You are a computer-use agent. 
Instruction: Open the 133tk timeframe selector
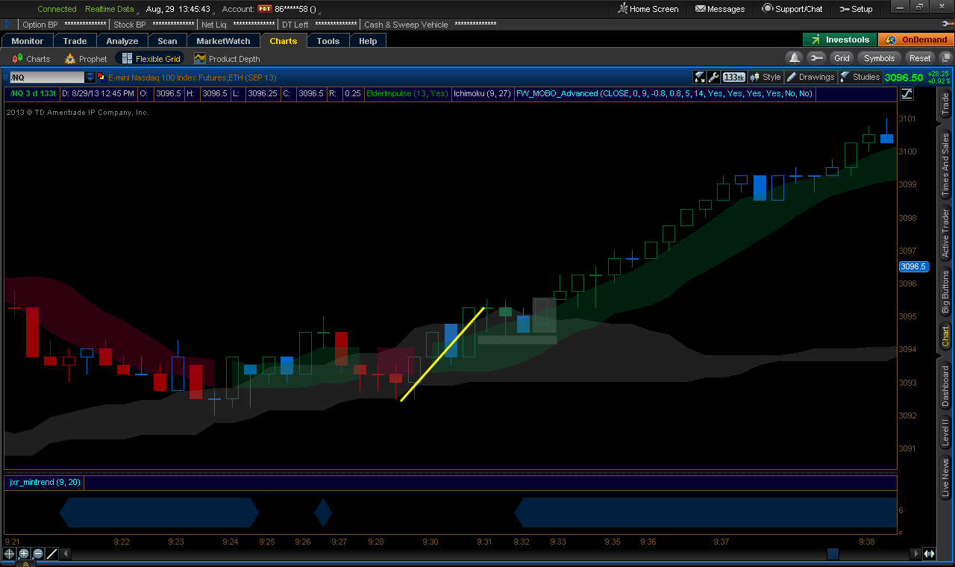coord(734,77)
